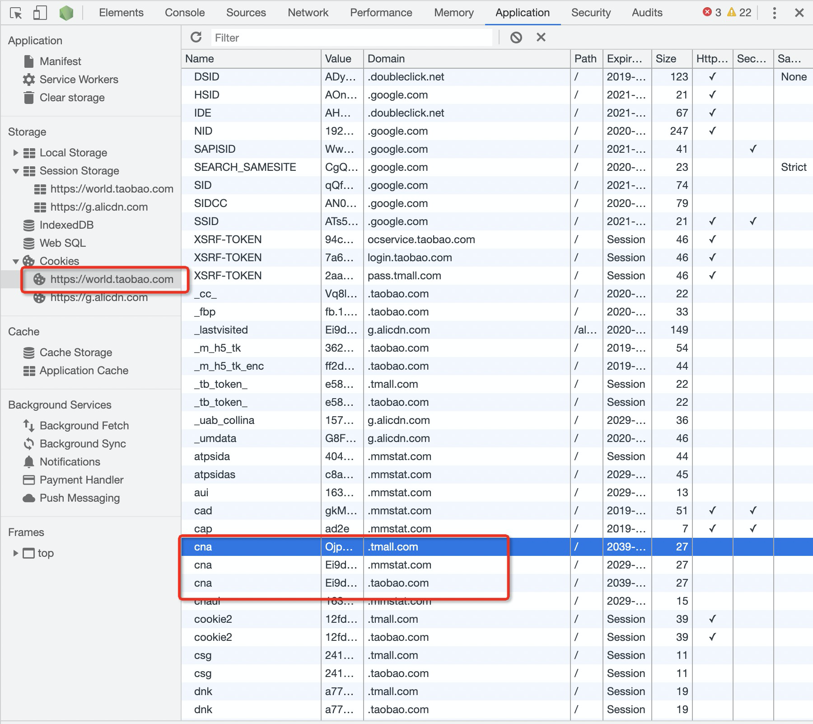
Task: Sort cookies by the HttpOnly column header
Action: (712, 59)
